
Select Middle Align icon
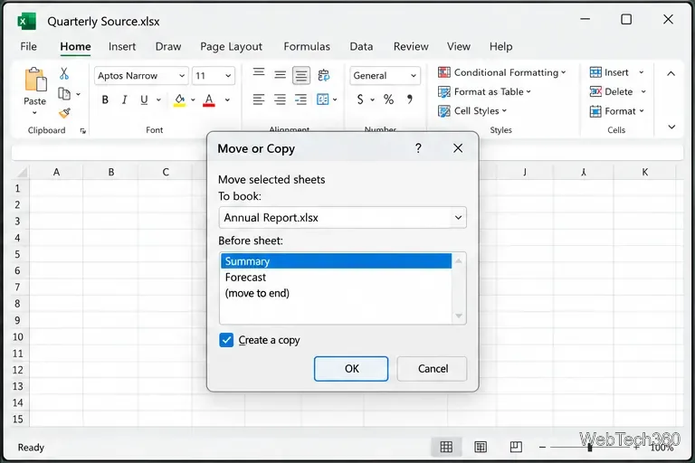point(281,75)
